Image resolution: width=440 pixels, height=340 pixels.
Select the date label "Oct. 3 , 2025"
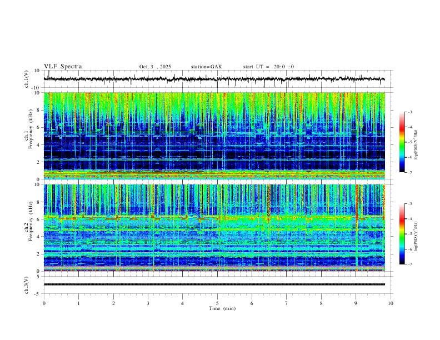click(x=155, y=67)
